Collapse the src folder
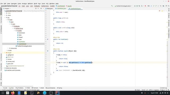170x95 pixels. [5, 17]
